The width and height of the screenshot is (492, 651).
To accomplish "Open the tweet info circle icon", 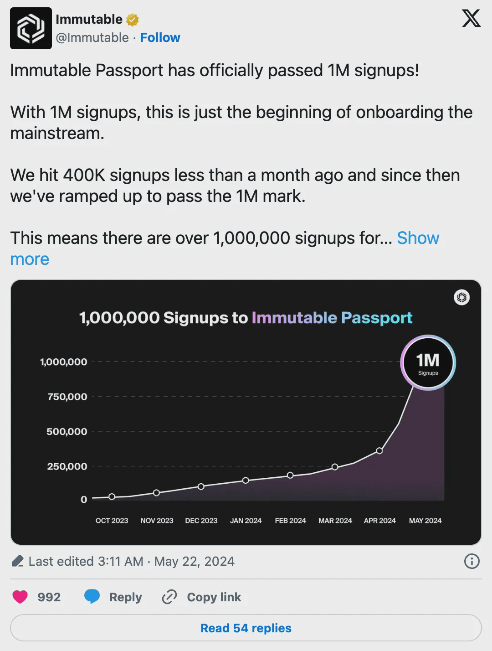I will [471, 561].
